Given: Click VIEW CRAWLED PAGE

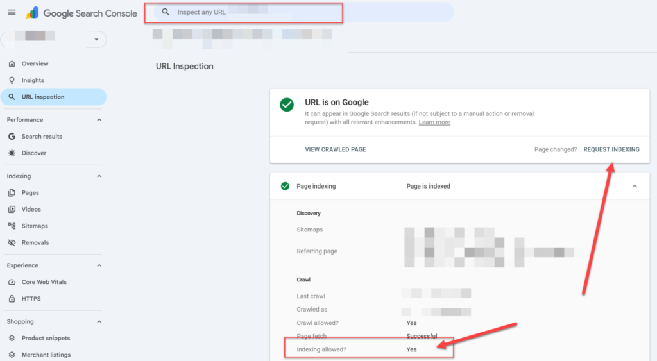Looking at the screenshot, I should coord(336,149).
